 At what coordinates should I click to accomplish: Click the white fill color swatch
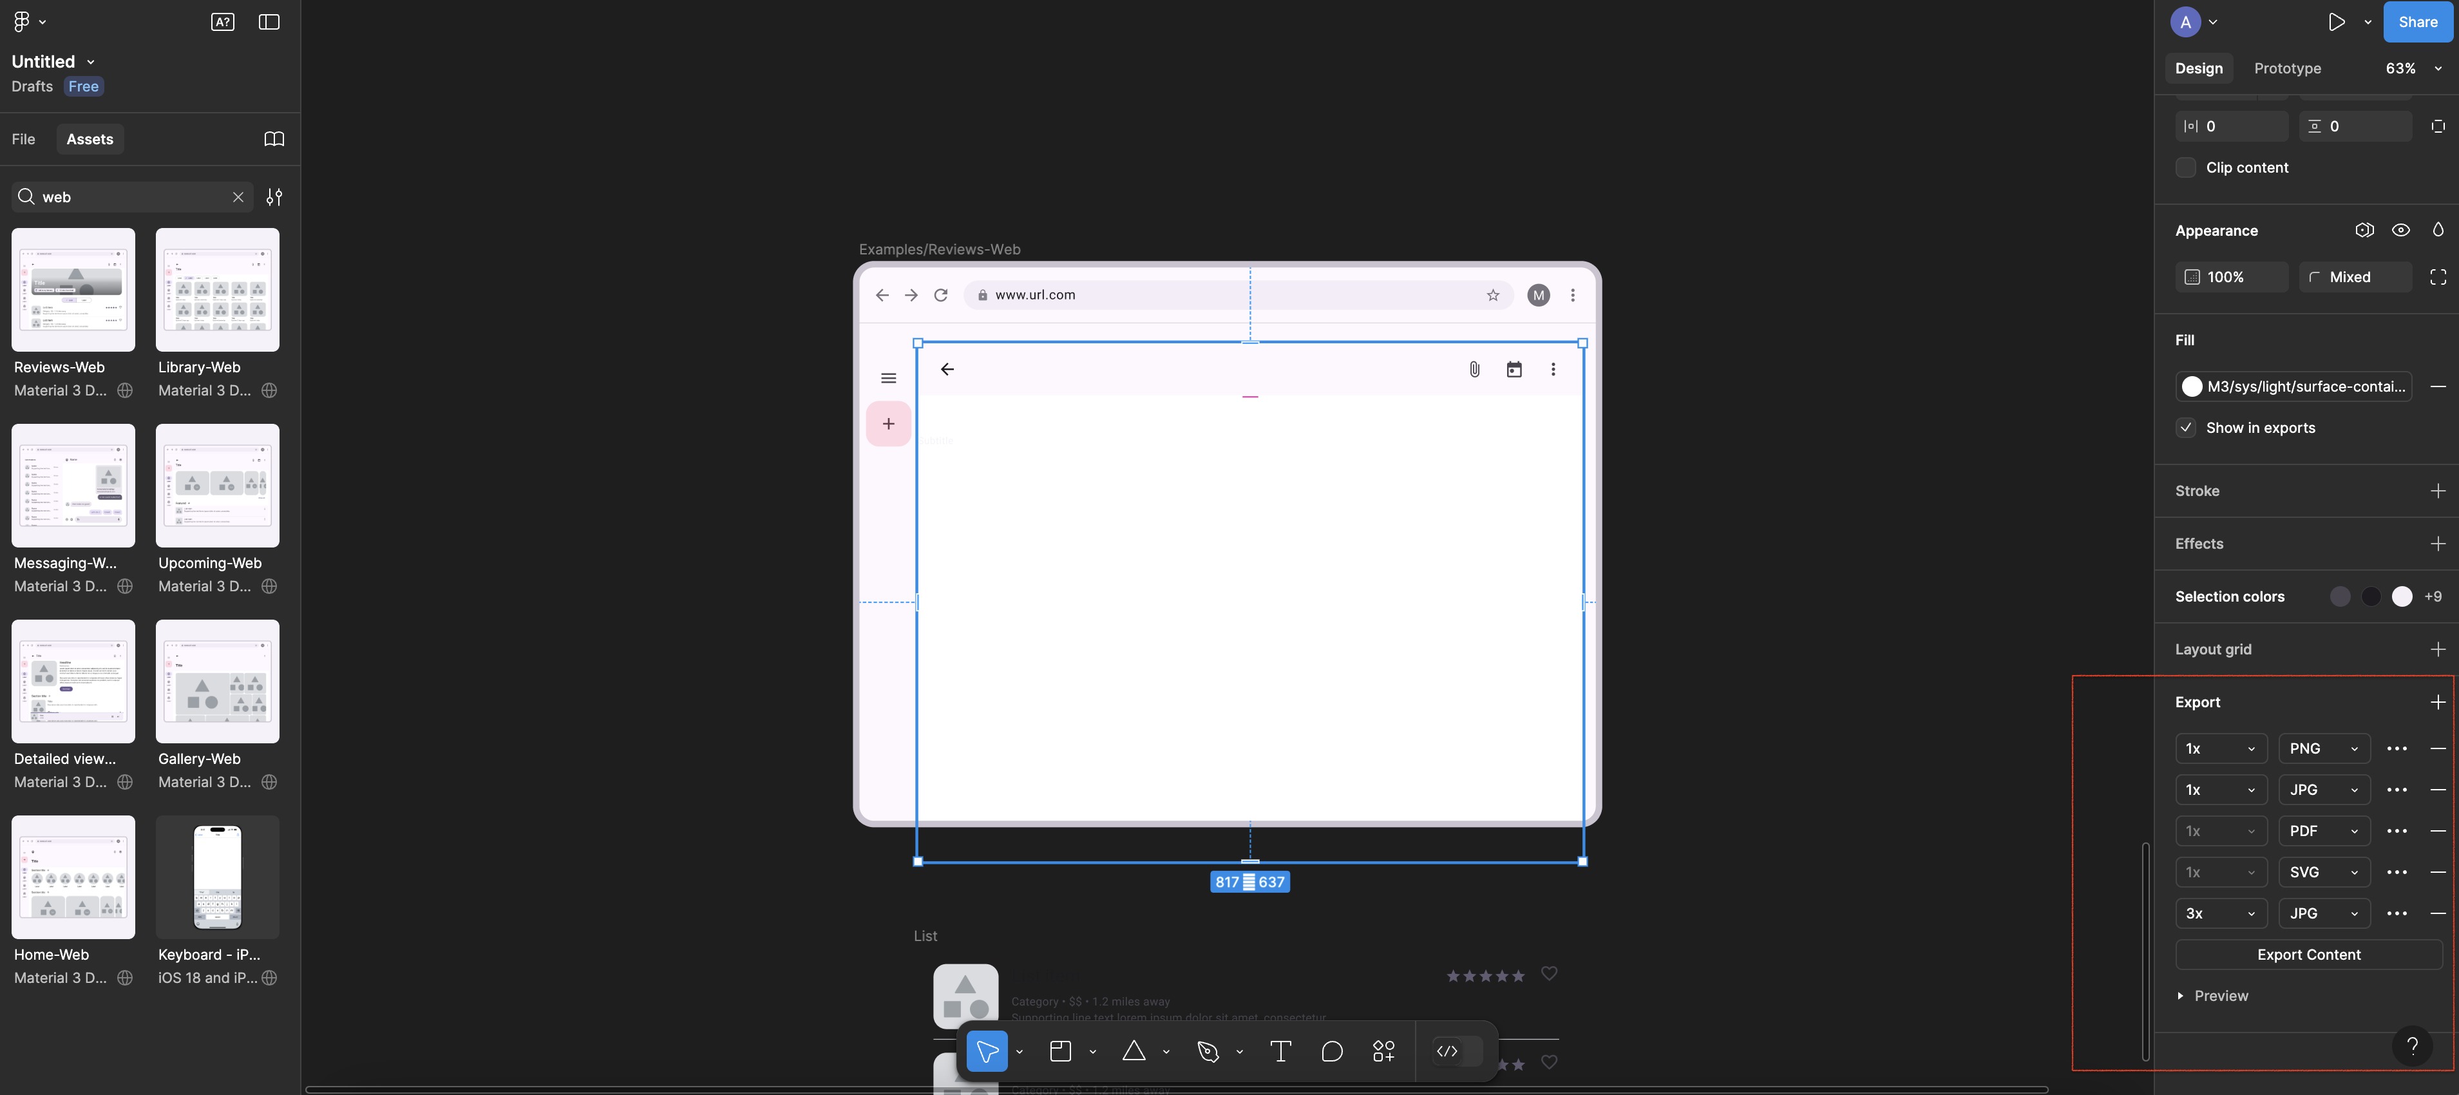click(x=2192, y=386)
